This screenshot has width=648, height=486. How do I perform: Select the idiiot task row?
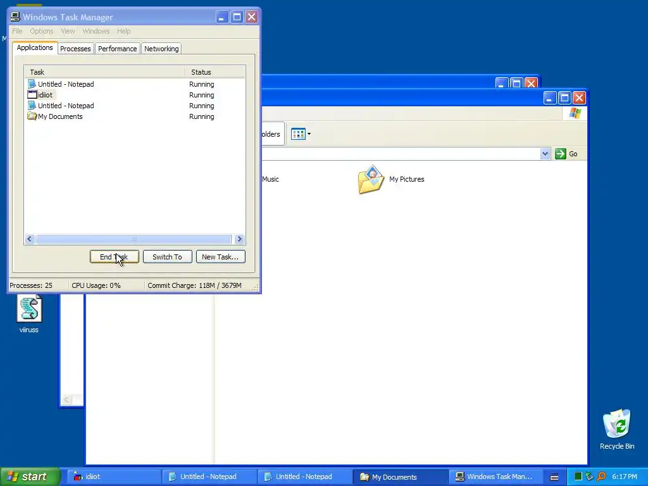(135, 95)
